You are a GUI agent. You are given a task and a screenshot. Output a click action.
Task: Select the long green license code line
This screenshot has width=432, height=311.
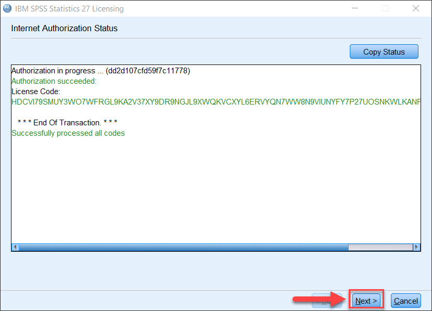point(216,102)
